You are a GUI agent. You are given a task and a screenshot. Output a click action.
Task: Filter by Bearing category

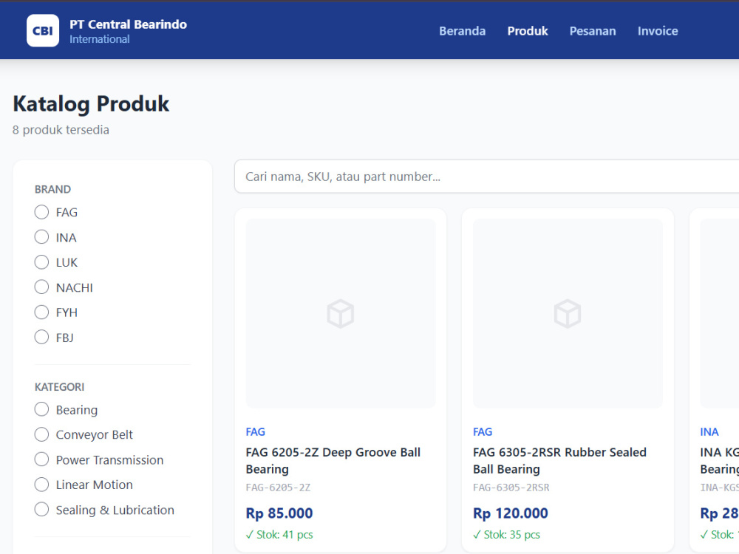point(41,409)
